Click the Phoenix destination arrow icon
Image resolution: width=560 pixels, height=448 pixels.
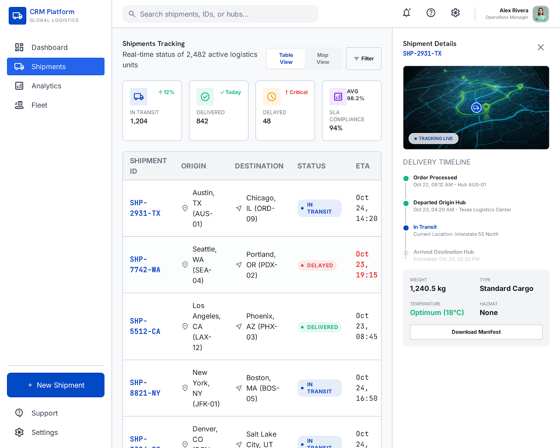pos(239,326)
